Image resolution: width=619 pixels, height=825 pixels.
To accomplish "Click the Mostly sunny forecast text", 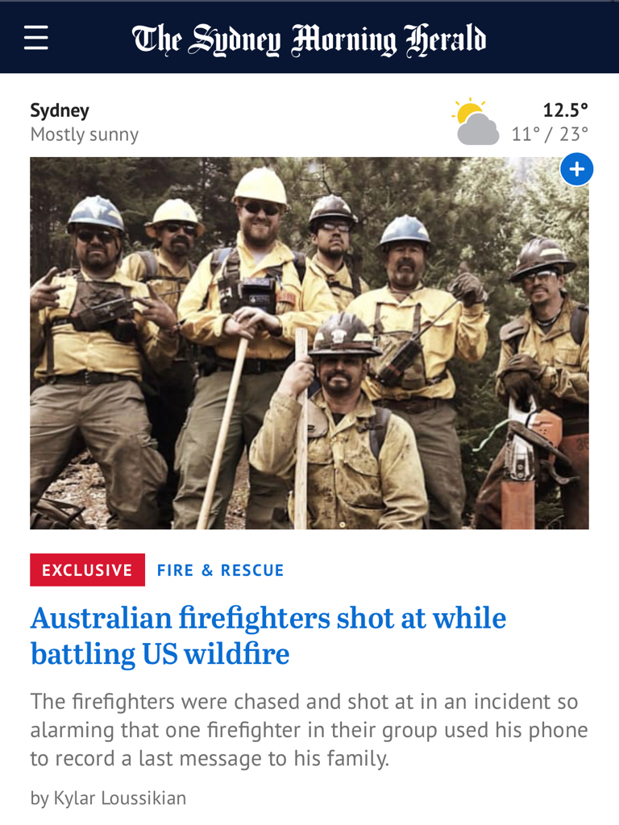I will click(84, 135).
